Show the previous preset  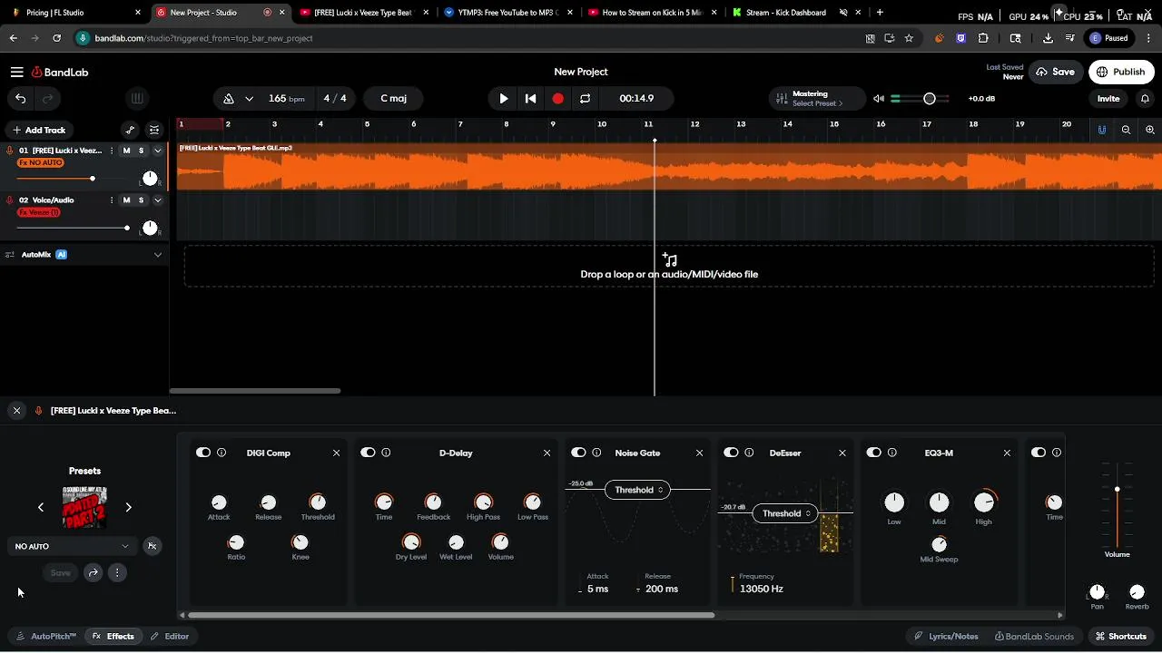tap(41, 507)
